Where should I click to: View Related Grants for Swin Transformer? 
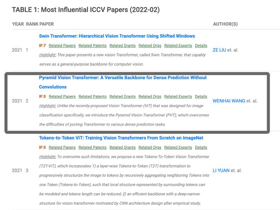click(122, 46)
